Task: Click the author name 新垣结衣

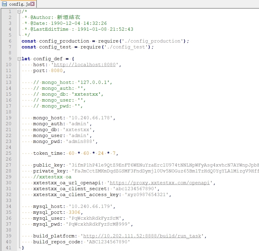Action: pos(69,17)
